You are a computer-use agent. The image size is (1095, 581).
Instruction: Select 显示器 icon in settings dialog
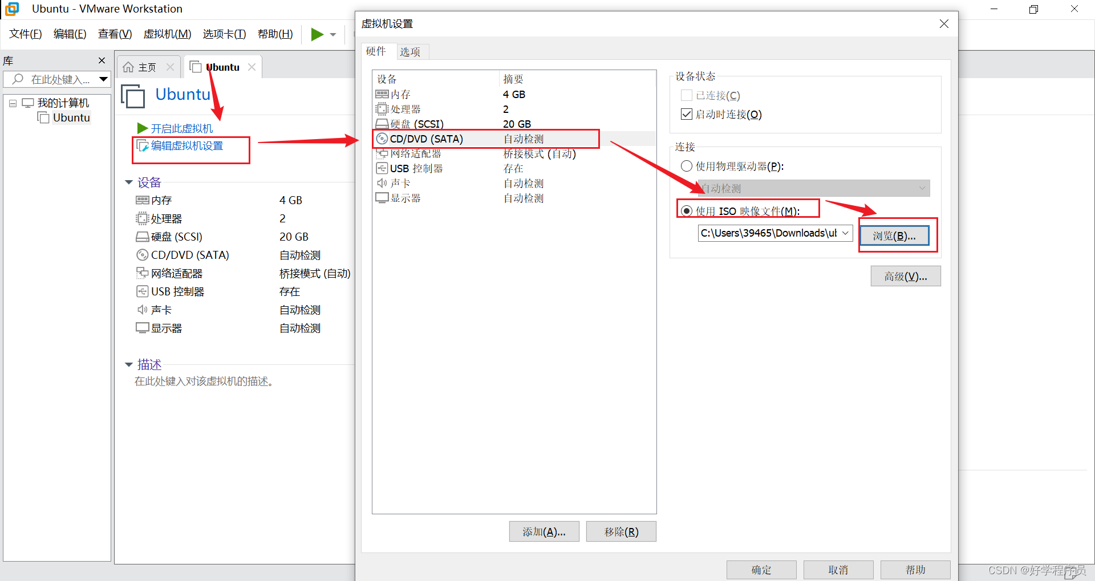point(382,198)
